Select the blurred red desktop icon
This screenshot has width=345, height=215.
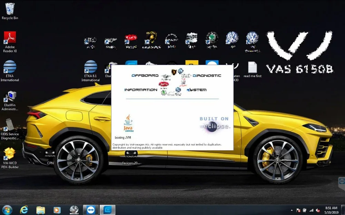pyautogui.click(x=131, y=41)
